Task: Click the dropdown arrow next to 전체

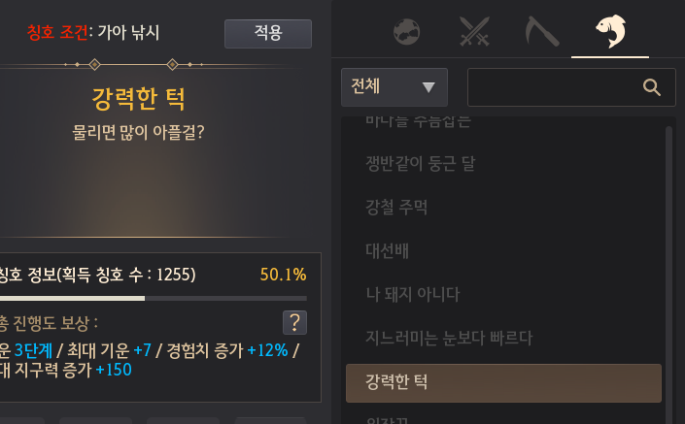Action: click(428, 87)
